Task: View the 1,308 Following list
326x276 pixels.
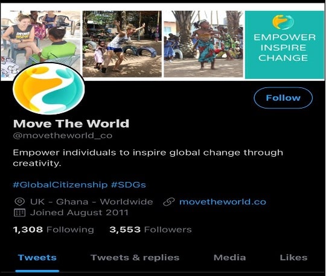Action: click(x=54, y=230)
